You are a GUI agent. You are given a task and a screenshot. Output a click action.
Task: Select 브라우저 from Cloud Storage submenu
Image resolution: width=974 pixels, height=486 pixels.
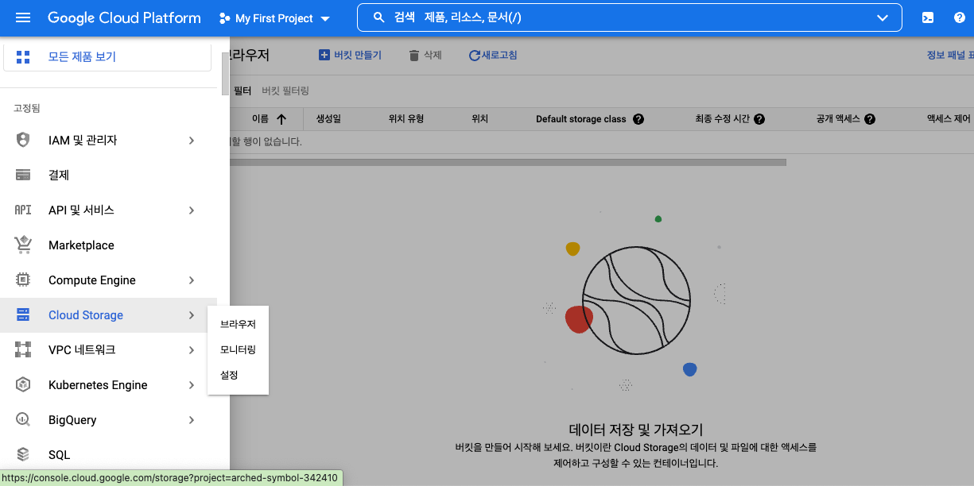point(238,324)
